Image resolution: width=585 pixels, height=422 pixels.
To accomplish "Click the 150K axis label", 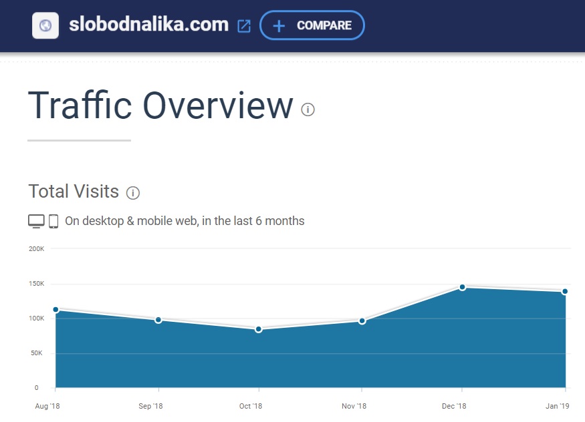I will 37,284.
